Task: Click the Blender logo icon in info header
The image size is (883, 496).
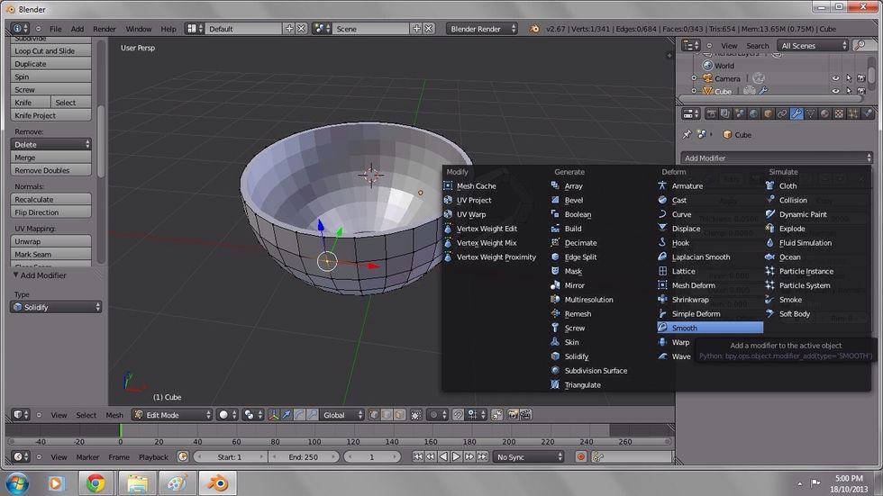Action: coord(533,29)
